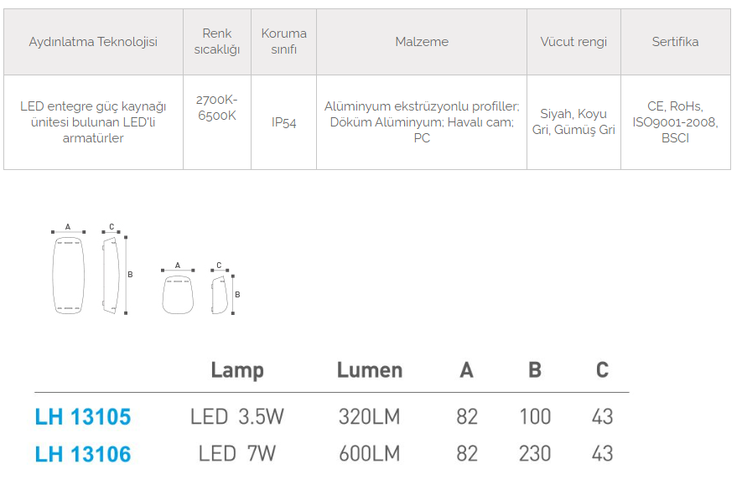Click the small lamp front-view diagram

point(178,294)
